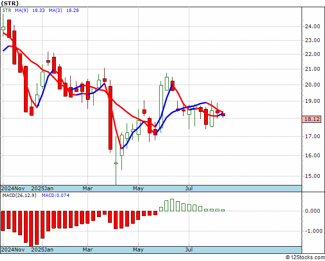Click Mar on the MACD panel axis
Viewport: 325px width, 261px height.
pos(87,250)
